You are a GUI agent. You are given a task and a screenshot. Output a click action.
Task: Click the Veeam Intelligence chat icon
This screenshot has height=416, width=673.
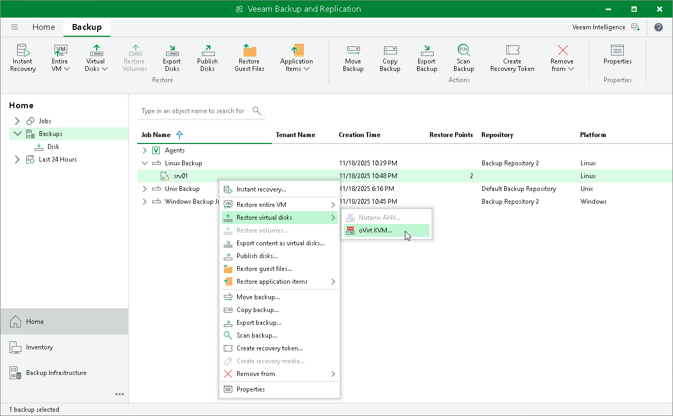636,27
